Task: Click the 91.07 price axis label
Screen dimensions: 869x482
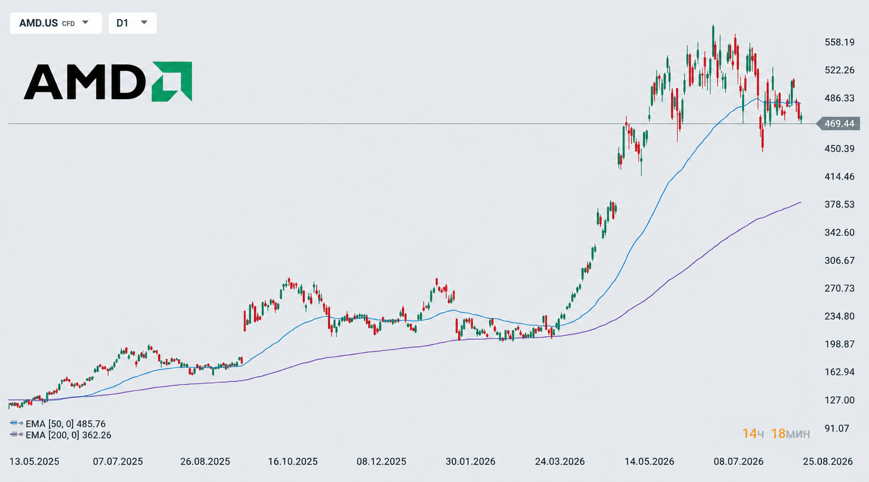Action: pyautogui.click(x=836, y=428)
